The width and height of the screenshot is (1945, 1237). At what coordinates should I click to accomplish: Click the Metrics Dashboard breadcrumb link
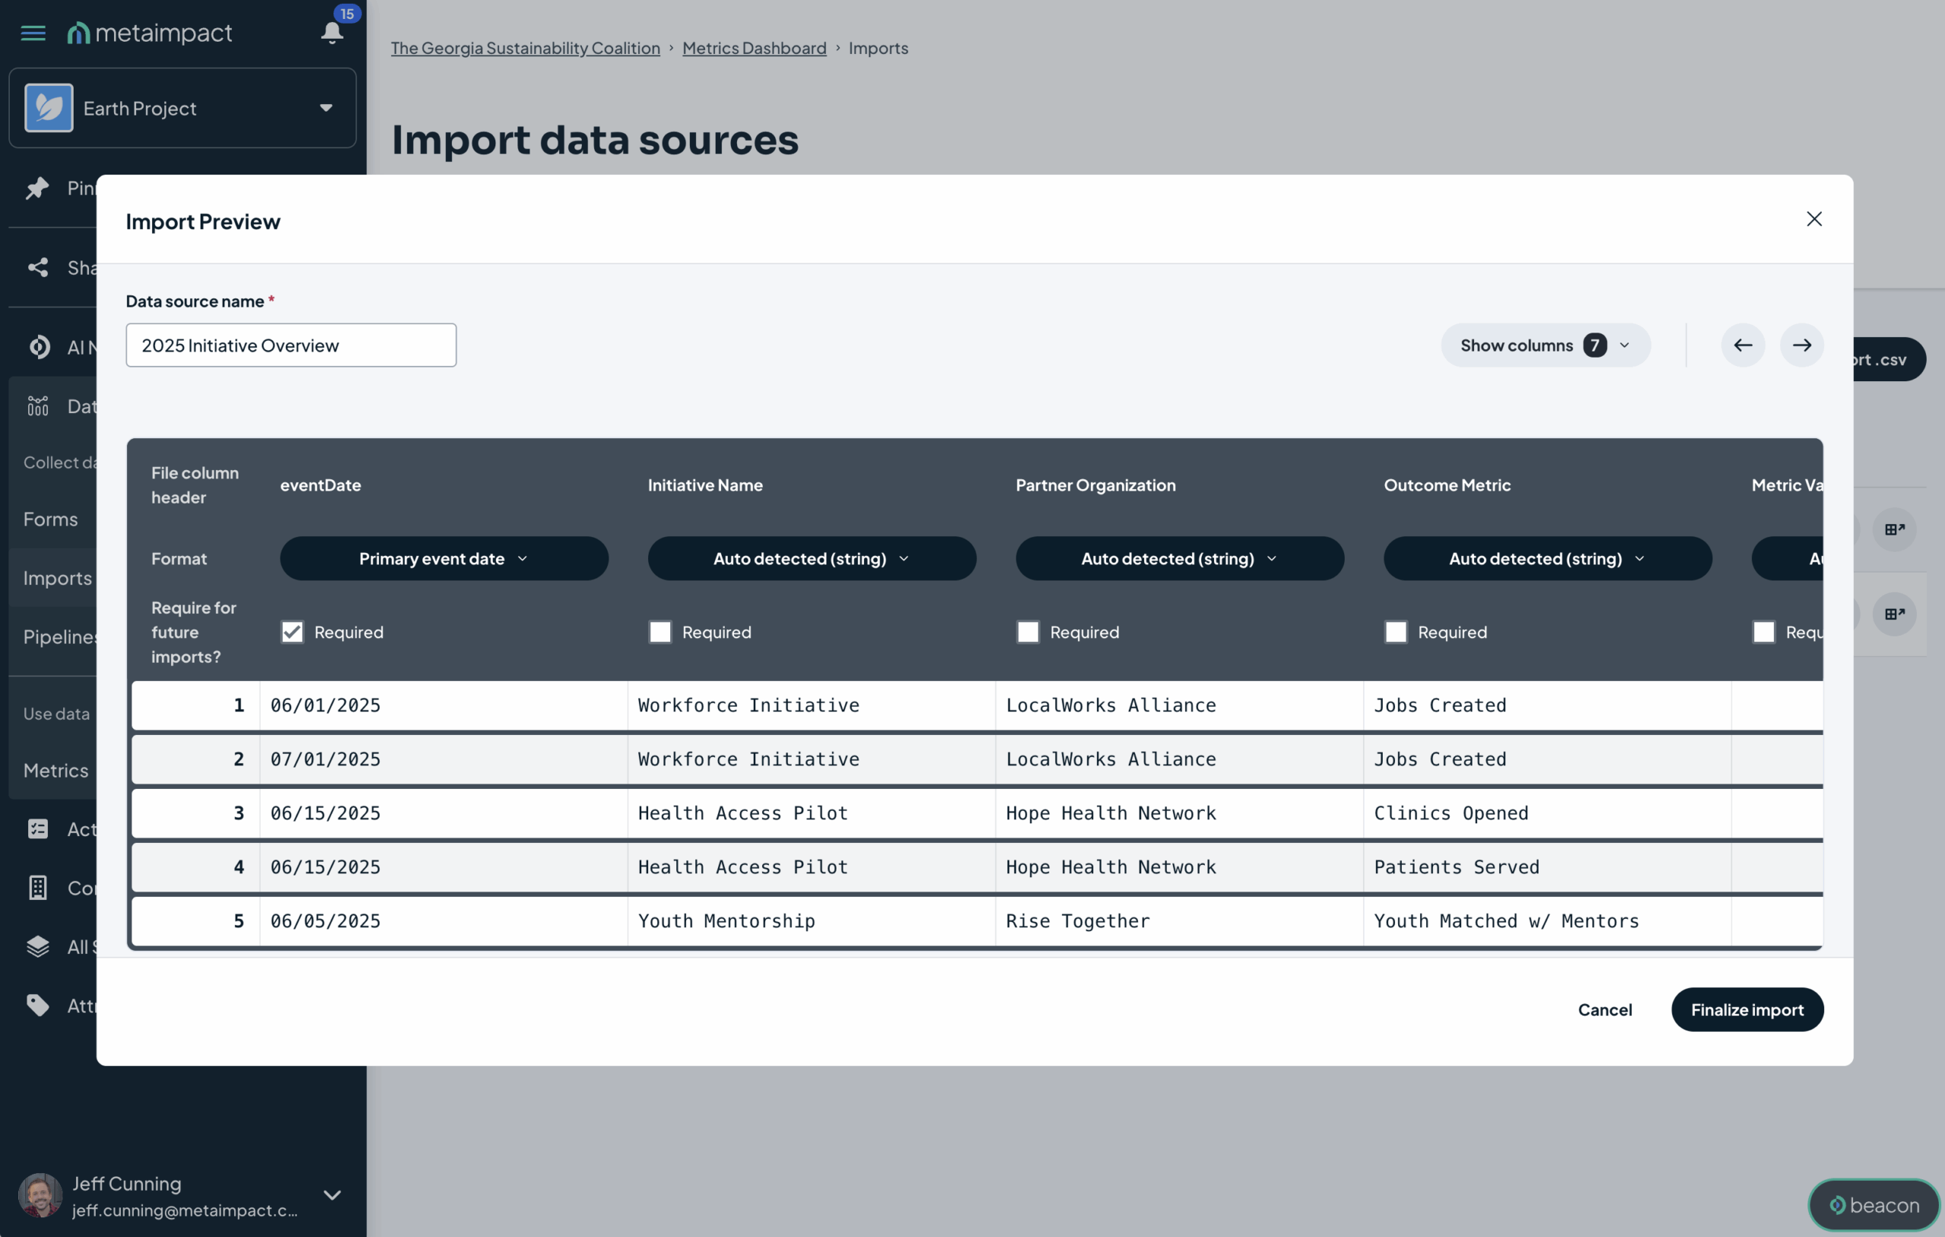pos(754,49)
